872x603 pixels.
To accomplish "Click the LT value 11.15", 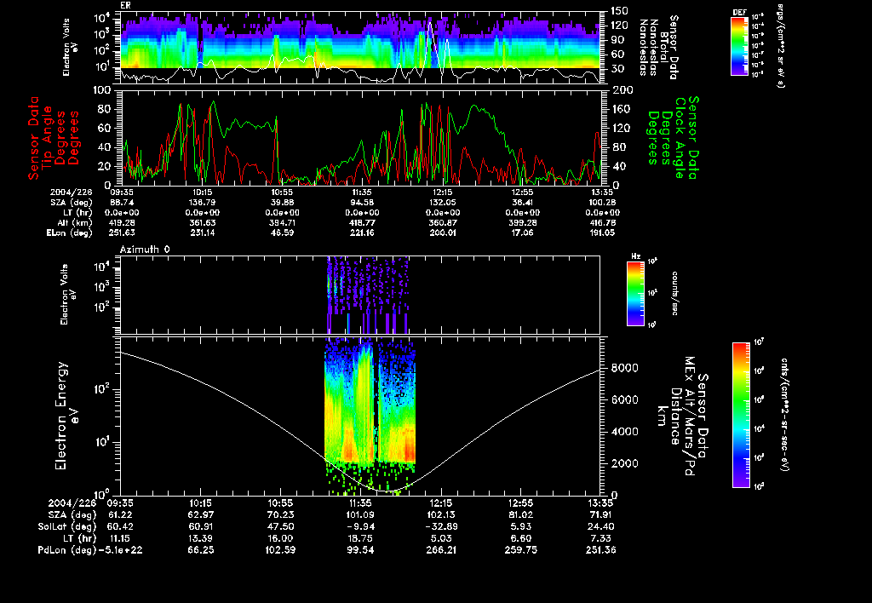I will coord(119,538).
